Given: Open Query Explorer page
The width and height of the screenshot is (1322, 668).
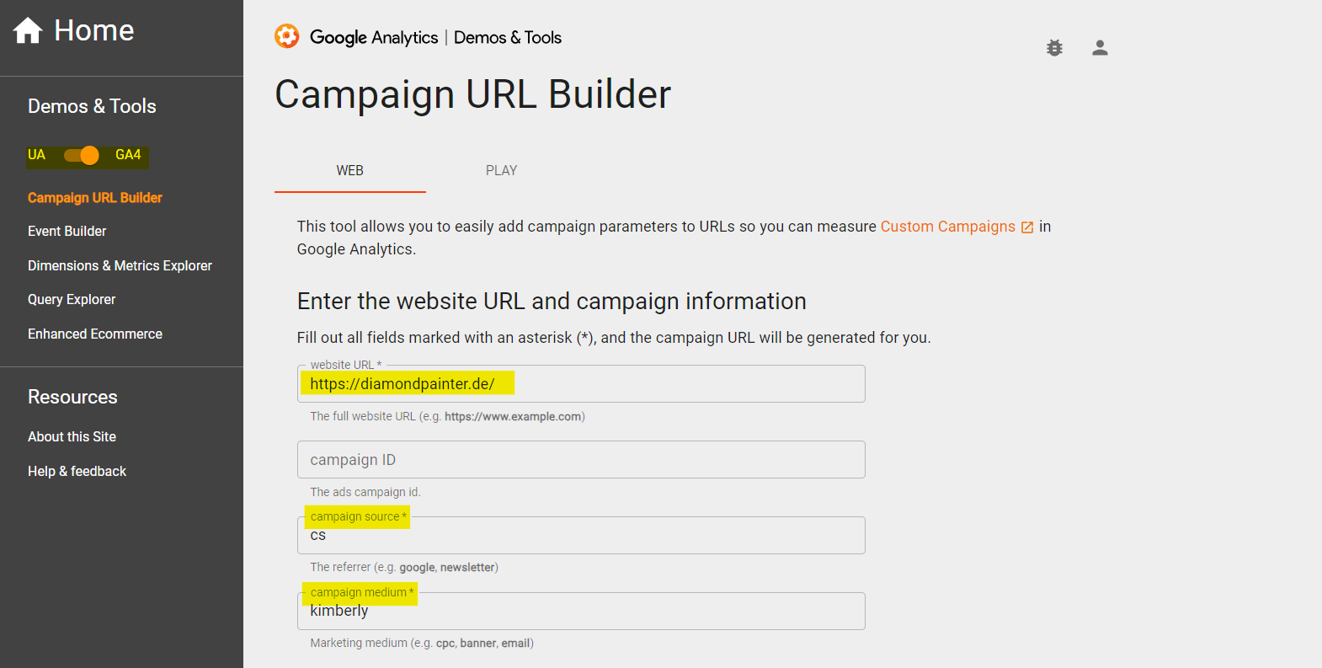Looking at the screenshot, I should [72, 299].
